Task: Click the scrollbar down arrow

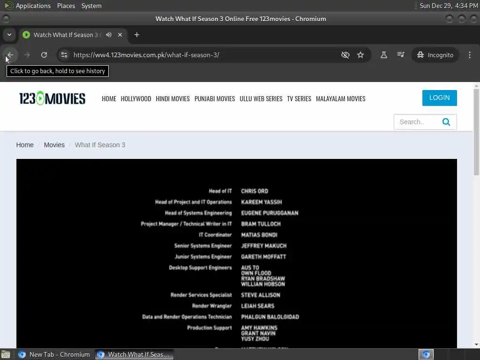Action: [476, 345]
